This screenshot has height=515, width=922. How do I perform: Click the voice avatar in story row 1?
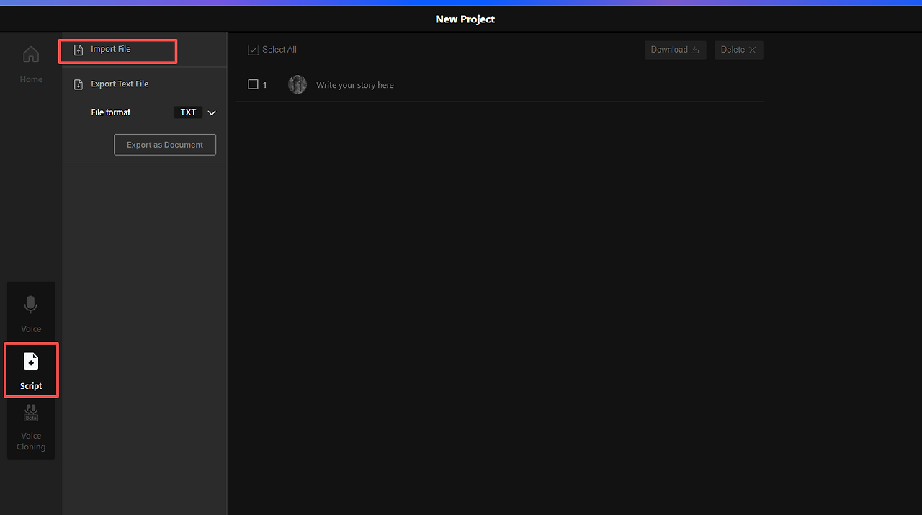tap(297, 84)
